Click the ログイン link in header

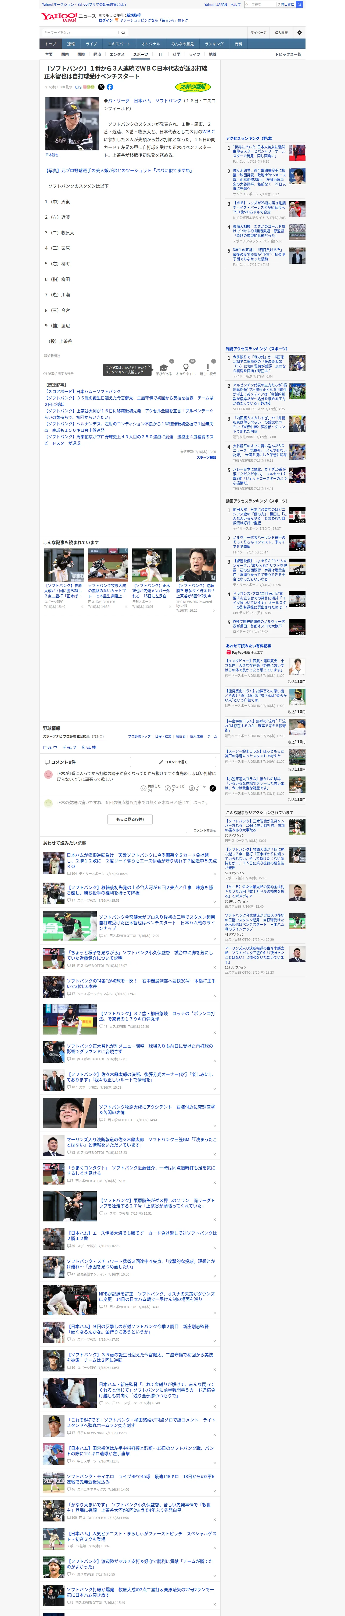[106, 20]
